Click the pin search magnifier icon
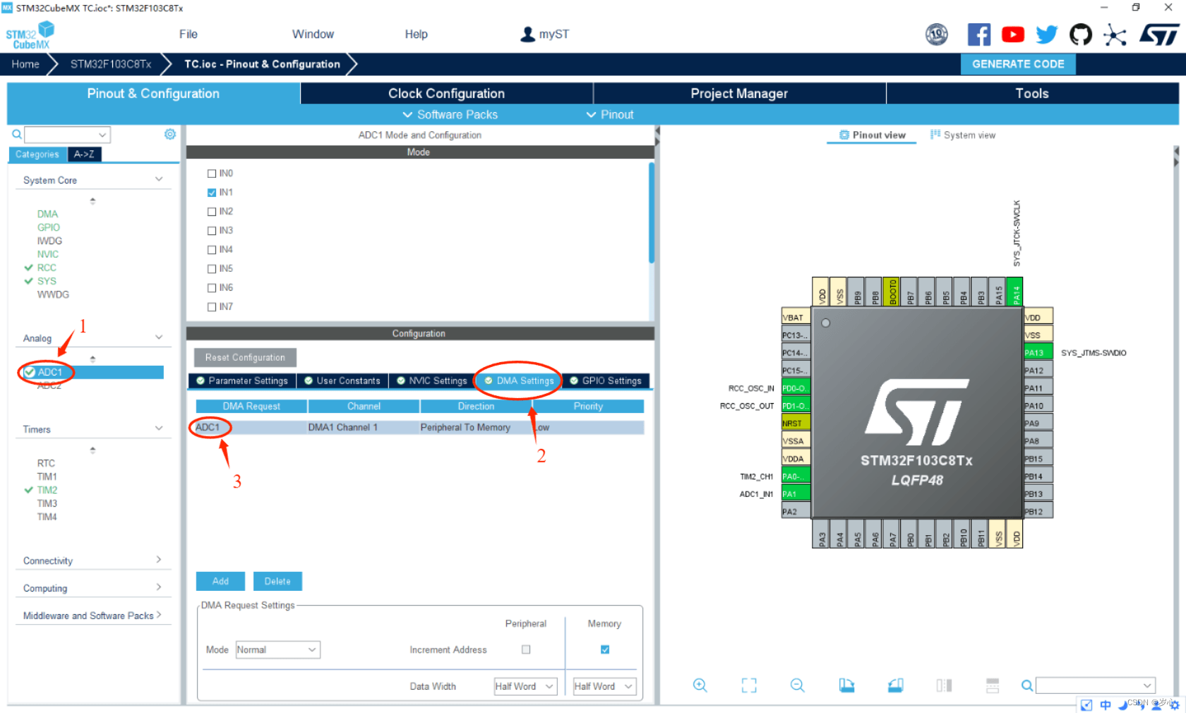The image size is (1186, 713). click(1027, 685)
